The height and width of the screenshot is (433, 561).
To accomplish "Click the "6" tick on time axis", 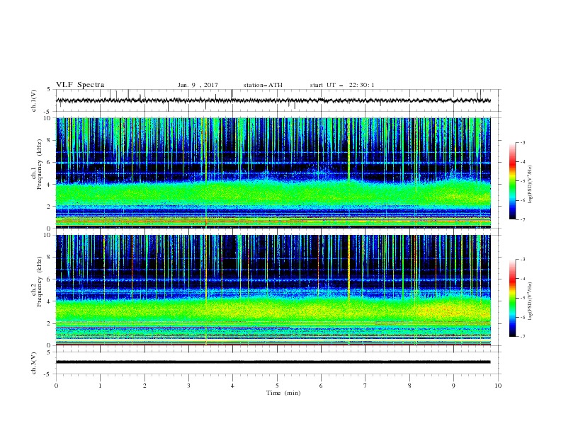I will pyautogui.click(x=321, y=386).
